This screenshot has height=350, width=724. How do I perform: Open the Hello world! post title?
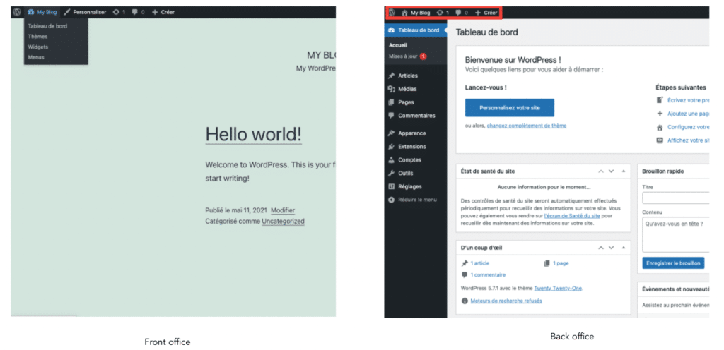(254, 134)
